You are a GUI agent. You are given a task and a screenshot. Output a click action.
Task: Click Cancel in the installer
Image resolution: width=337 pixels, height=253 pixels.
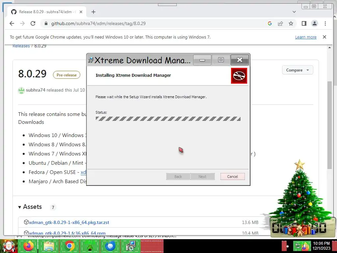pos(232,177)
